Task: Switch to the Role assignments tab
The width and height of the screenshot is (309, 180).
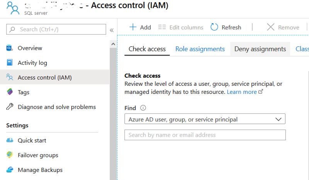Action: pyautogui.click(x=200, y=49)
